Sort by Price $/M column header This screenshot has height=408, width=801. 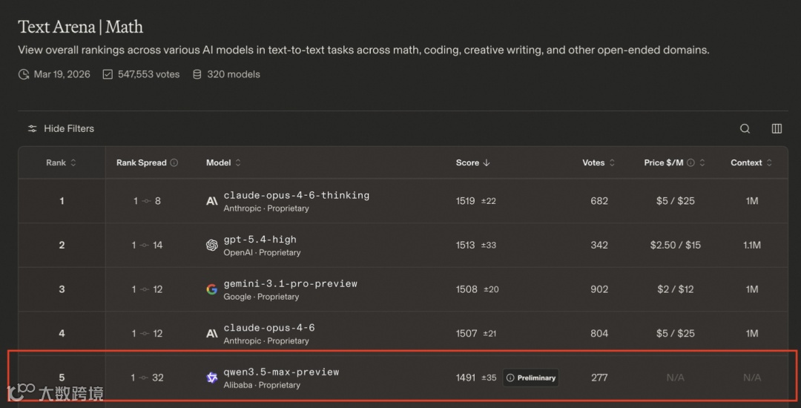pos(674,163)
